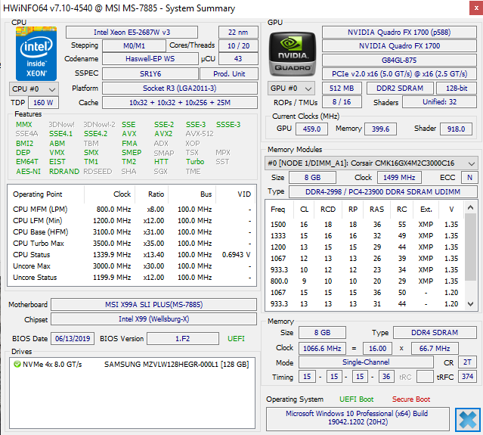Click the Microsoft Windows 10 Professional build field
The height and width of the screenshot is (435, 483).
358,418
